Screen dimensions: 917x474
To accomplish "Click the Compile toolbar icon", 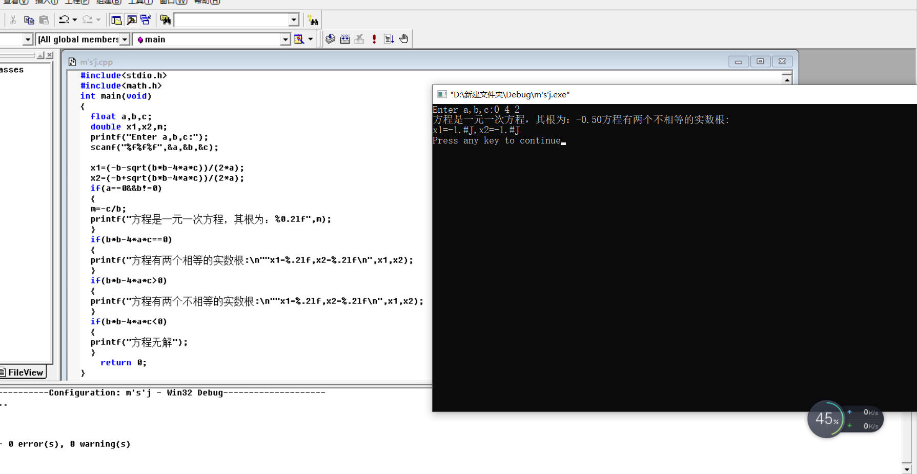I will point(331,39).
